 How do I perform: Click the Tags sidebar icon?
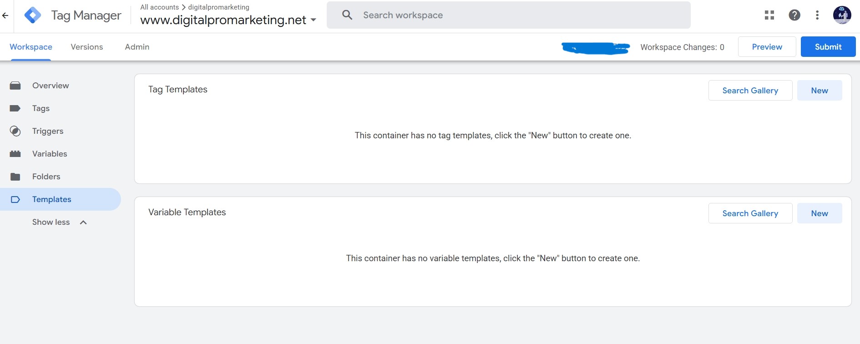pyautogui.click(x=15, y=108)
